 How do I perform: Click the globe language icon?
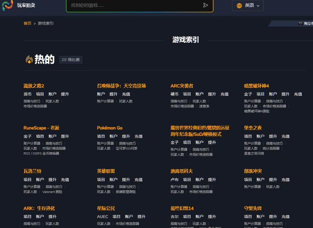pos(239,6)
